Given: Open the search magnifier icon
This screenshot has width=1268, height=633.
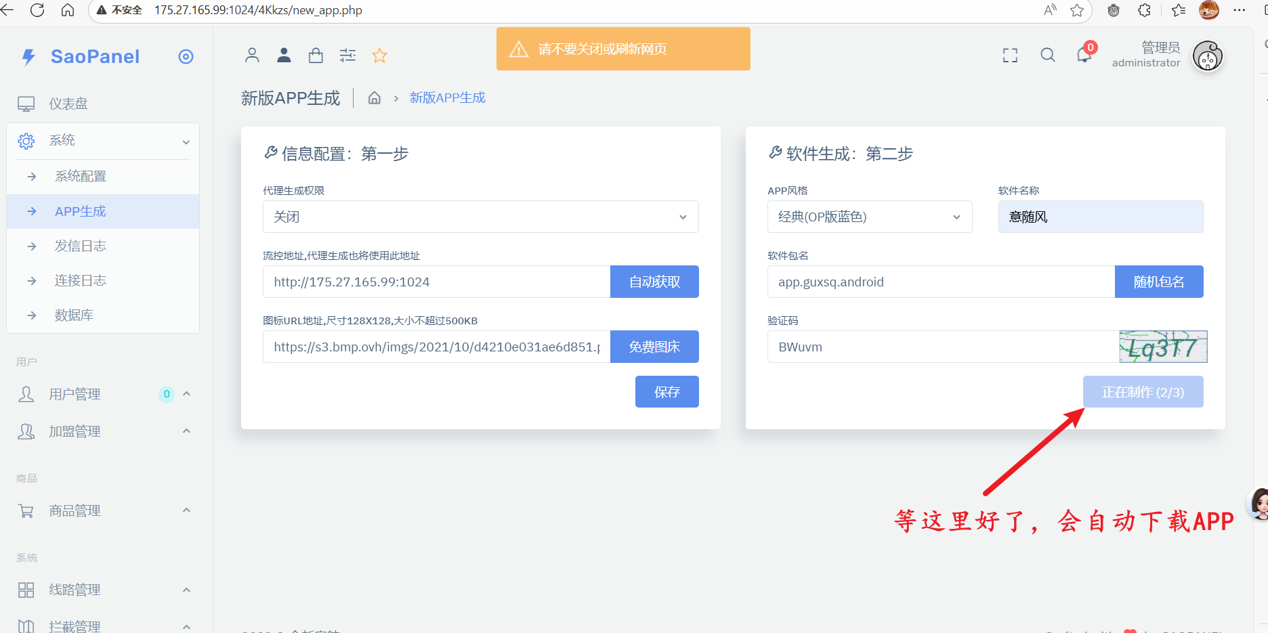Looking at the screenshot, I should pyautogui.click(x=1047, y=56).
